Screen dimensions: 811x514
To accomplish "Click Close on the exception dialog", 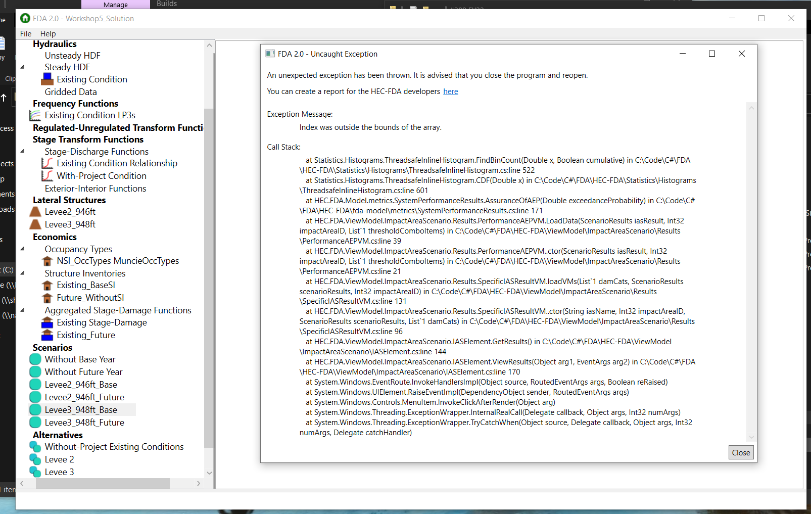I will 740,452.
